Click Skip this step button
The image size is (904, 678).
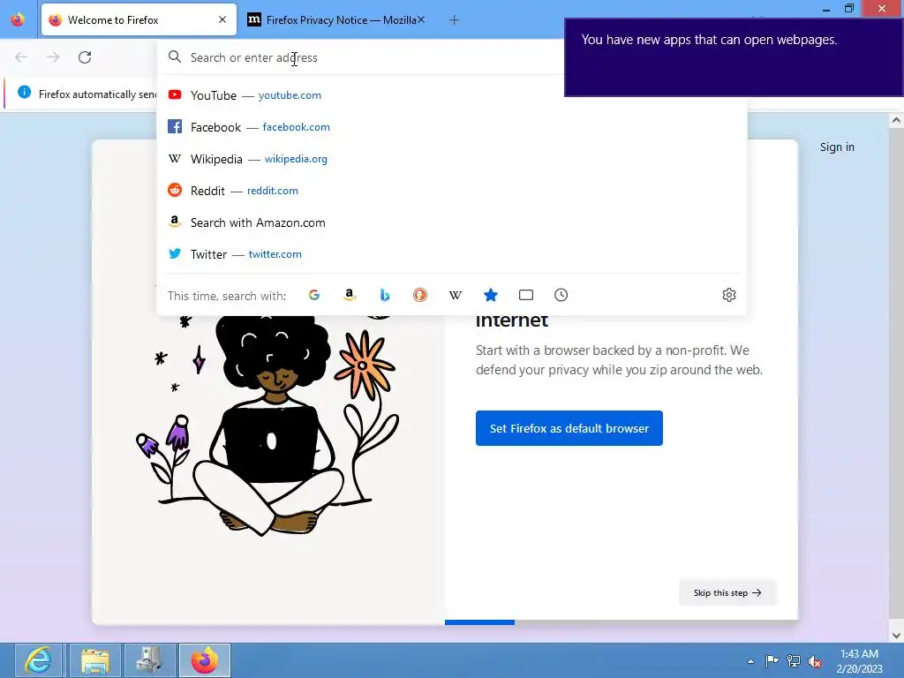coord(727,592)
